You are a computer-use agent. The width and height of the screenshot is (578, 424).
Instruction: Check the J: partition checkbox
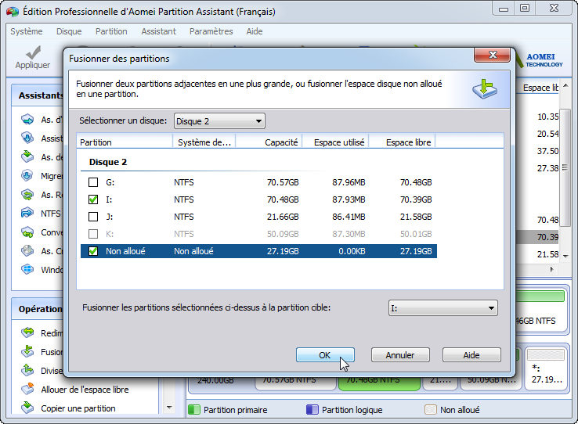point(93,217)
